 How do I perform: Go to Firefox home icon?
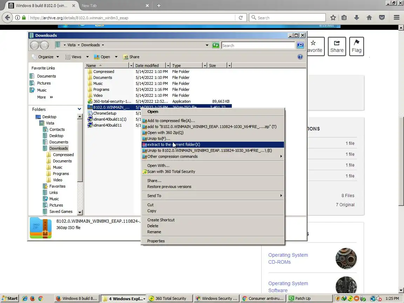coord(369,18)
